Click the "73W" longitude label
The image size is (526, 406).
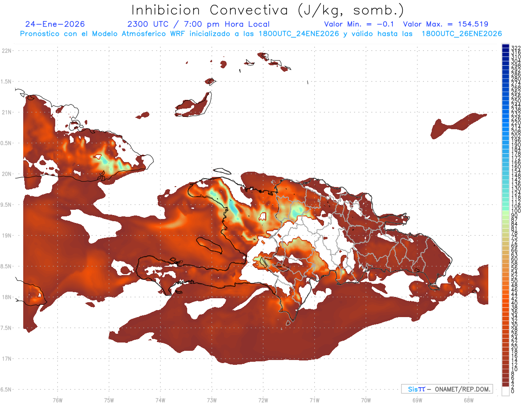click(x=212, y=400)
